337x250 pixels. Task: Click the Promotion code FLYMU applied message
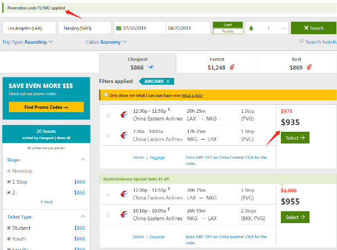pyautogui.click(x=36, y=8)
